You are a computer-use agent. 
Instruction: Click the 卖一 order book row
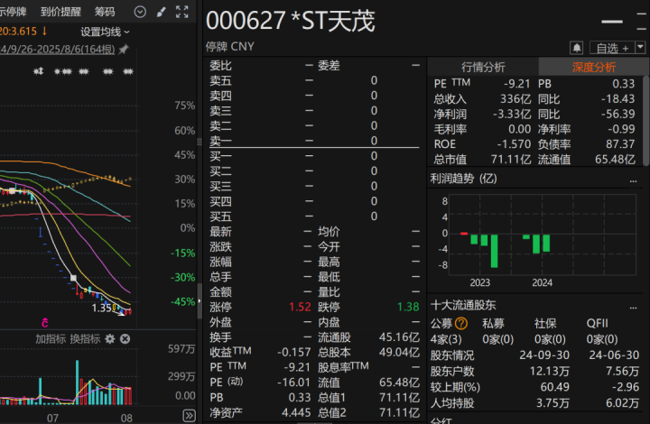314,141
